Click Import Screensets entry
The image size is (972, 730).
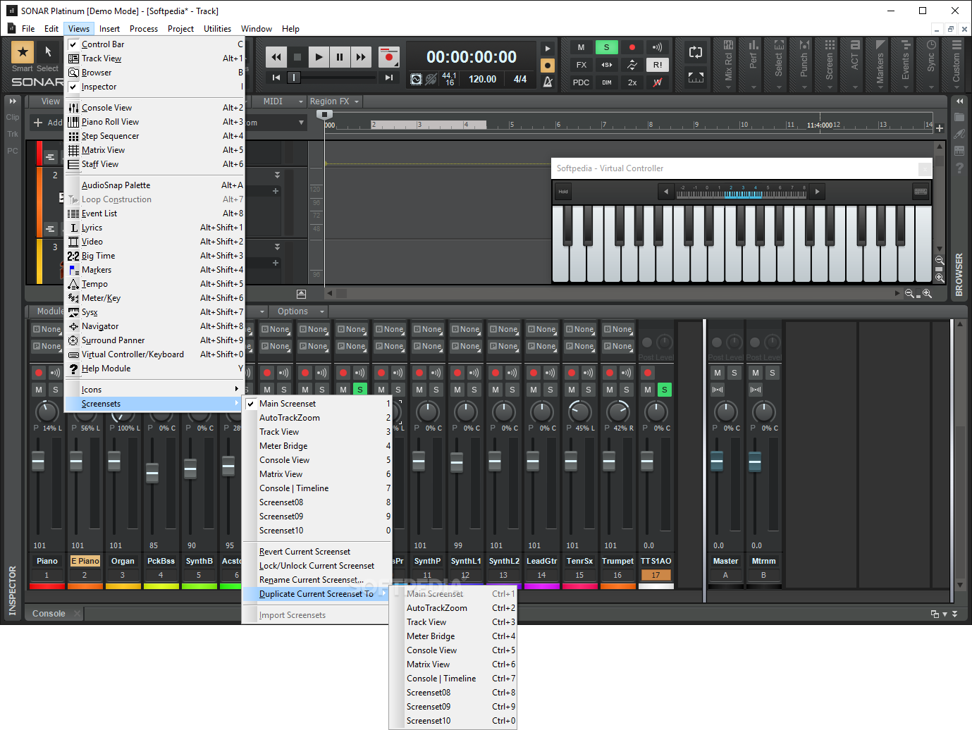tap(317, 615)
